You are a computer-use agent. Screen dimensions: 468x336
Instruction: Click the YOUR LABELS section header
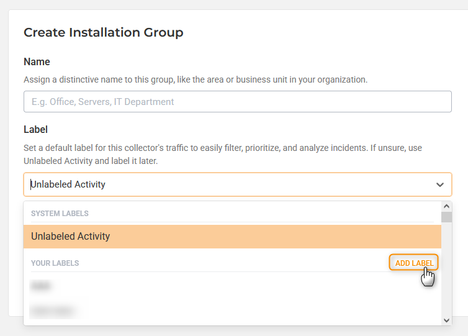[x=55, y=263]
